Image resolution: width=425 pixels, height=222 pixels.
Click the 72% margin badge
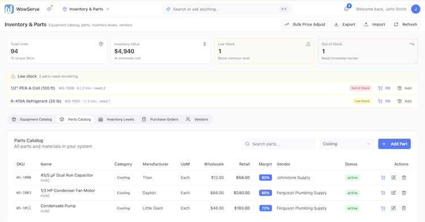pos(265,208)
